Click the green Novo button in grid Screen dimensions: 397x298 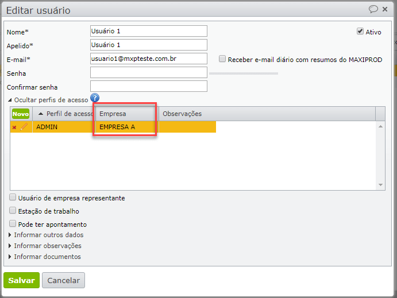21,114
